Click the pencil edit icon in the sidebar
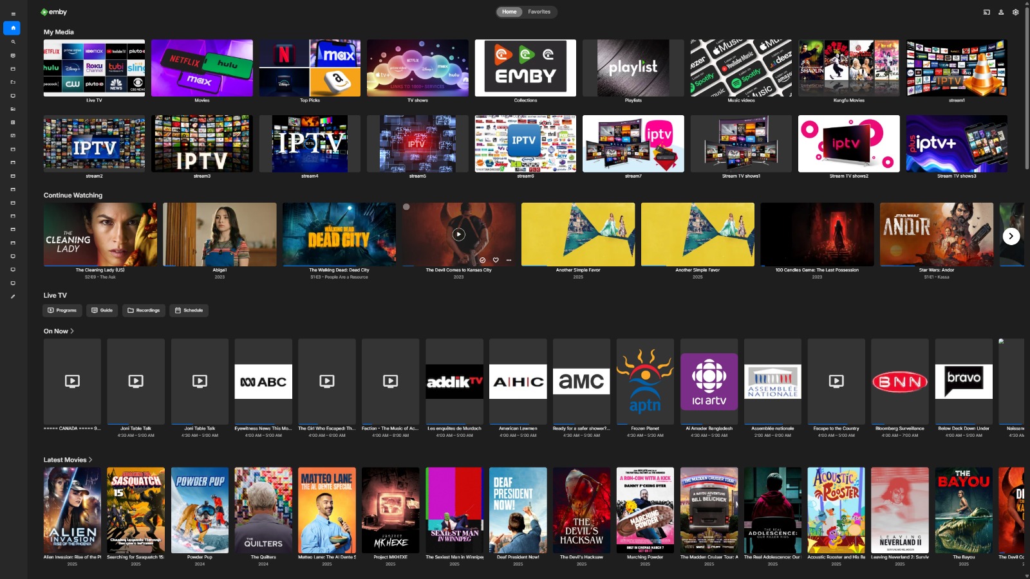The height and width of the screenshot is (579, 1030). point(13,297)
